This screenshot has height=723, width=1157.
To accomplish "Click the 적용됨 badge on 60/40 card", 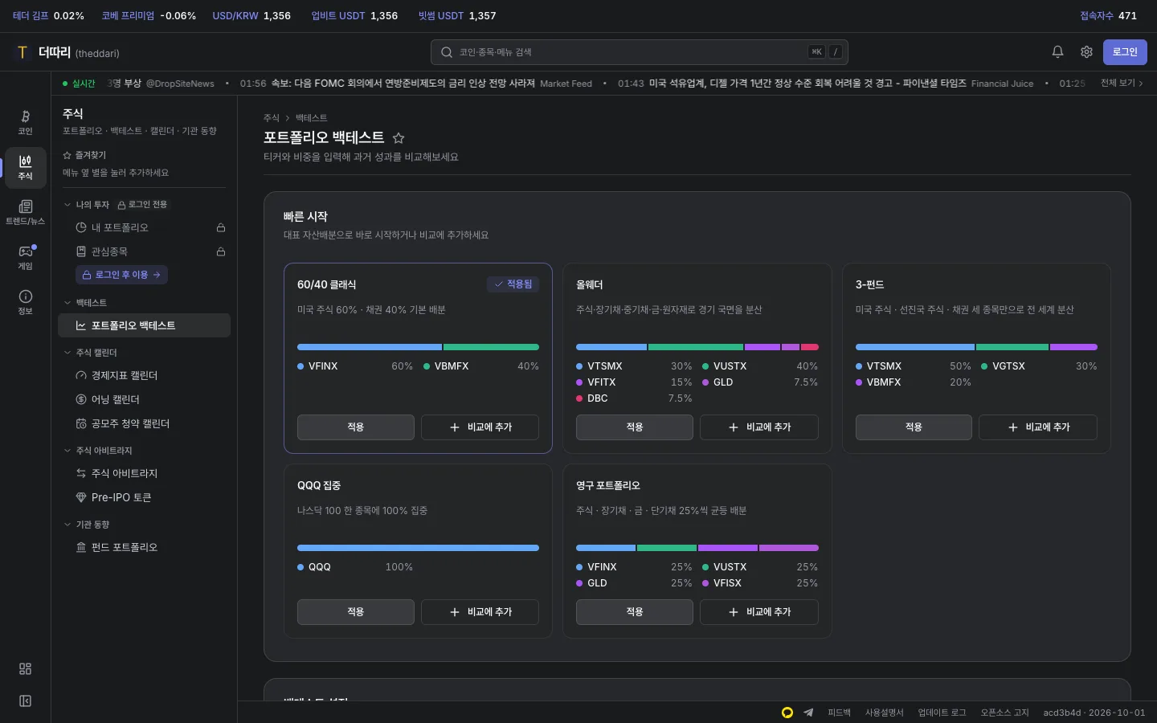I will point(513,284).
